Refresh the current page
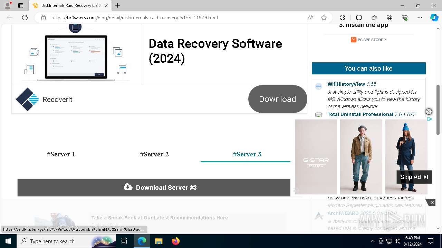The height and width of the screenshot is (248, 442). point(25,18)
